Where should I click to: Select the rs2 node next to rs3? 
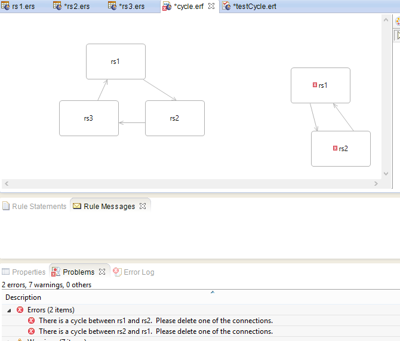pyautogui.click(x=175, y=118)
